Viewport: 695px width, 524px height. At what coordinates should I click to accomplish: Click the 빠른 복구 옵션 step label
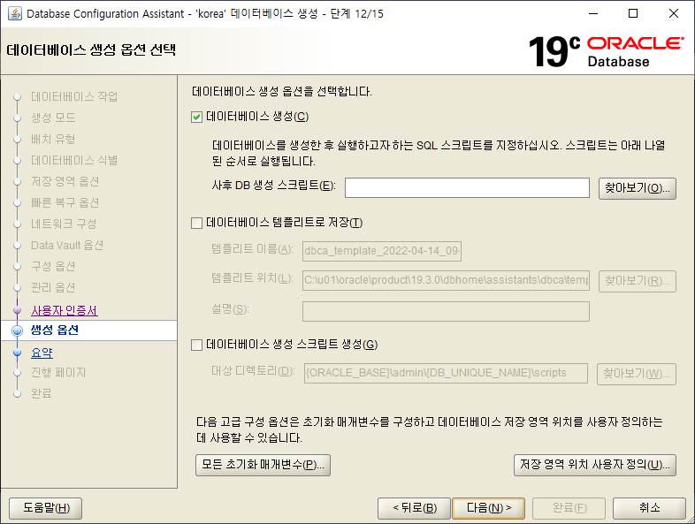click(x=65, y=203)
